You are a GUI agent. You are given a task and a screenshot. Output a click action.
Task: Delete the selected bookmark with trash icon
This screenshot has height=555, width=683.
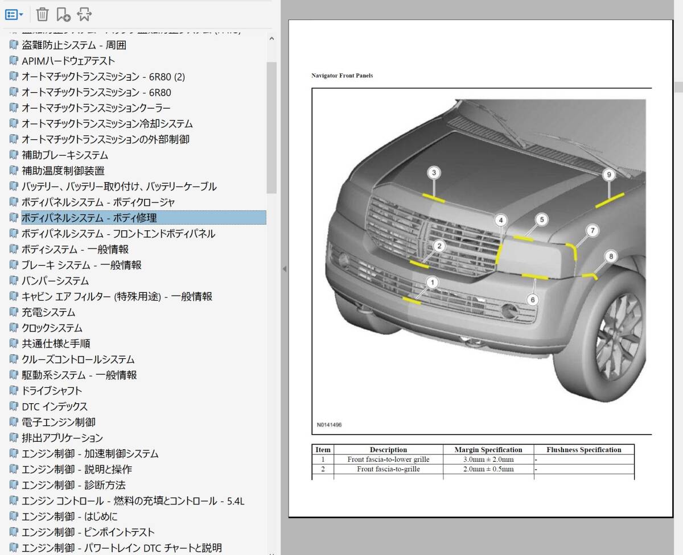click(x=43, y=14)
